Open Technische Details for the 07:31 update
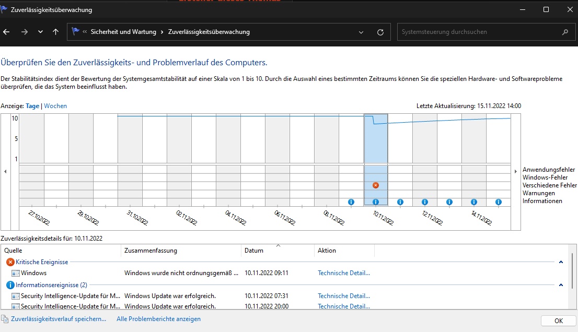578x332 pixels. click(x=344, y=296)
